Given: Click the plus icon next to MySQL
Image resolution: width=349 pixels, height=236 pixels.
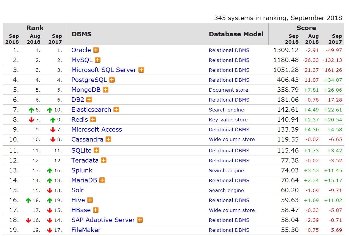Looking at the screenshot, I should click(x=98, y=60).
